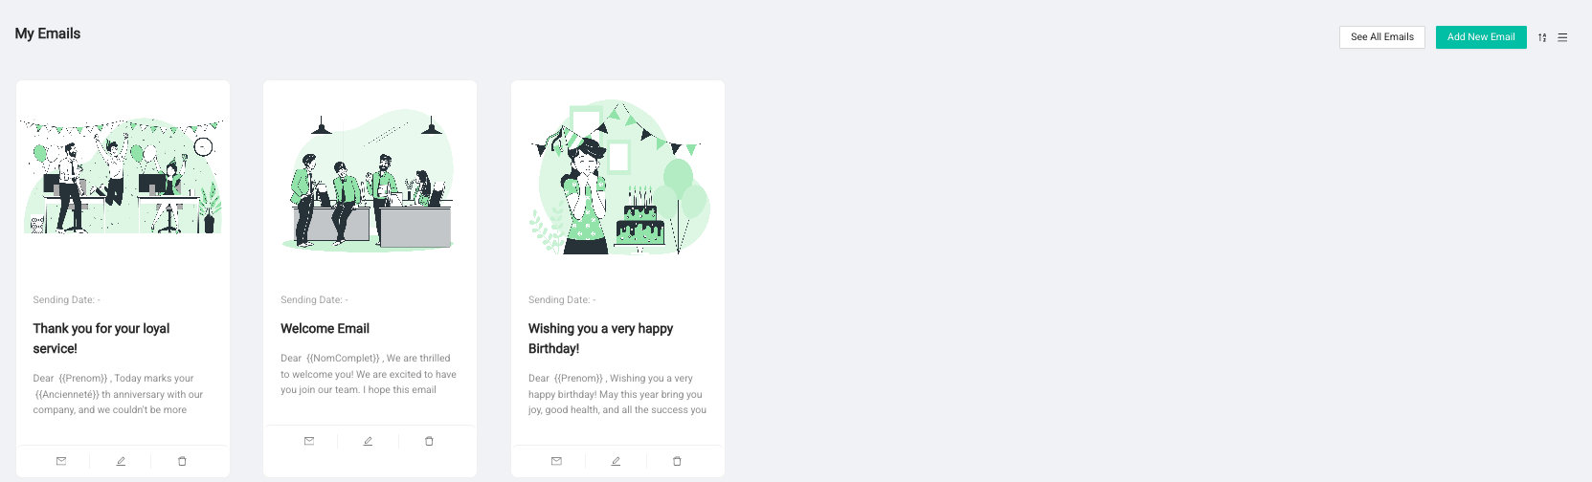
Task: Edit the Welcome Email with pencil icon
Action: pyautogui.click(x=368, y=441)
